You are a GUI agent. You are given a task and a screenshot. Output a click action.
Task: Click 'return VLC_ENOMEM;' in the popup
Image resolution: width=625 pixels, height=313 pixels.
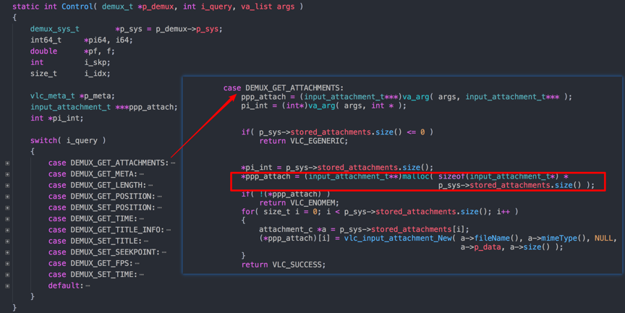tap(299, 202)
